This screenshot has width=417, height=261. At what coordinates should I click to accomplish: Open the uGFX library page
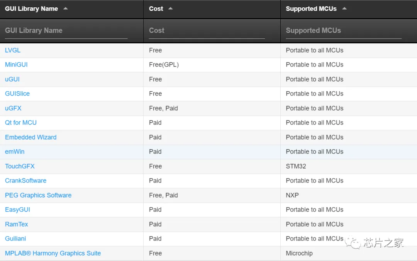[13, 108]
